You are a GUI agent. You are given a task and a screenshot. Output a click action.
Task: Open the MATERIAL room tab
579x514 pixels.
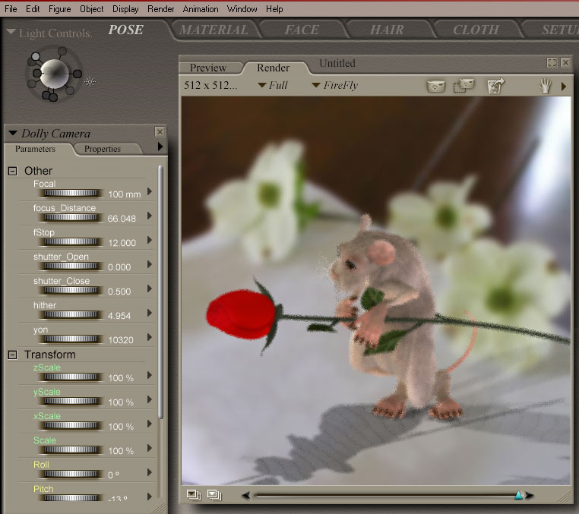click(x=214, y=30)
